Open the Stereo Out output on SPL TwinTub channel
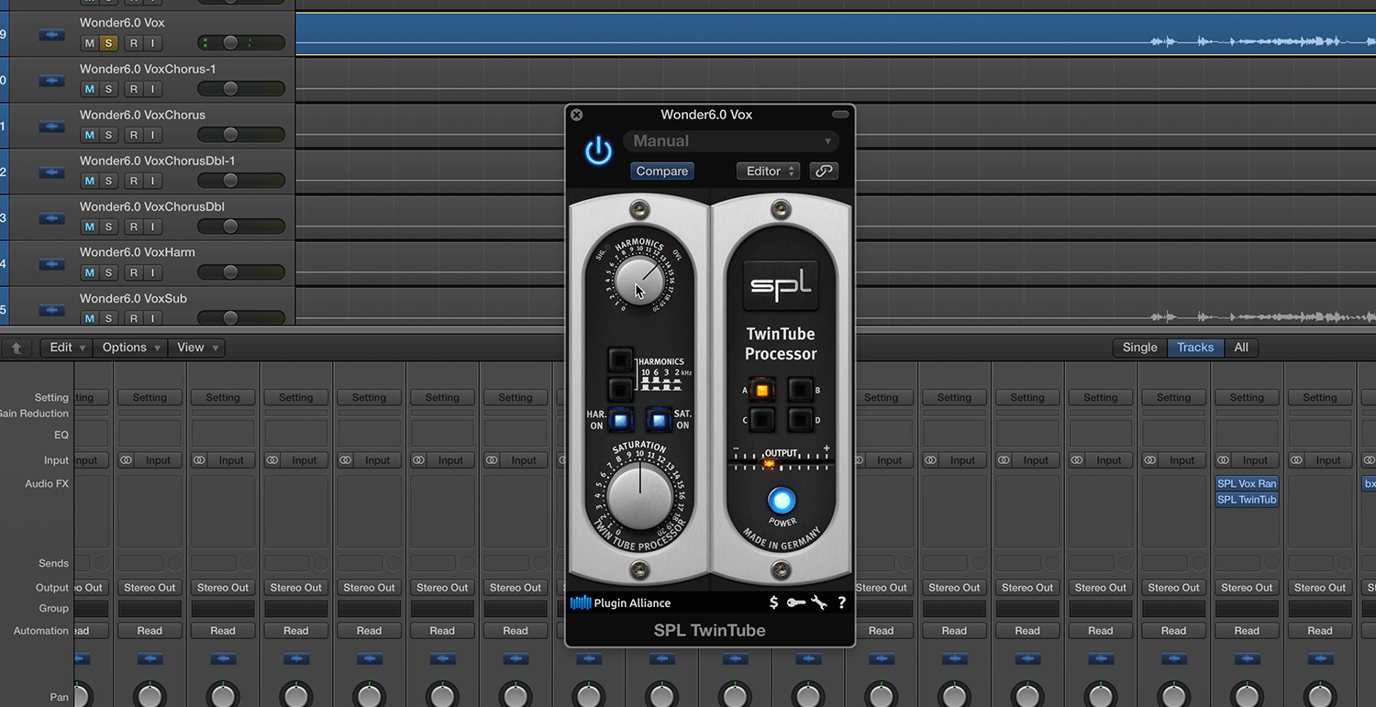 (1247, 587)
